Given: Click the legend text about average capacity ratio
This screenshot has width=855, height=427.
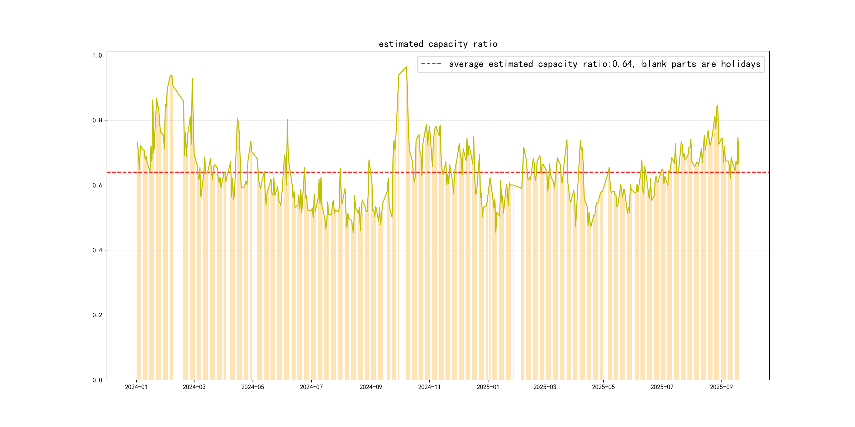Looking at the screenshot, I should [x=604, y=64].
